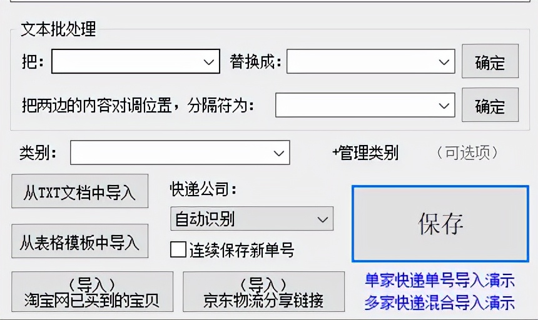Viewport: 538px width, 320px height.
Task: Expand the 类别 dropdown arrow
Action: [278, 152]
